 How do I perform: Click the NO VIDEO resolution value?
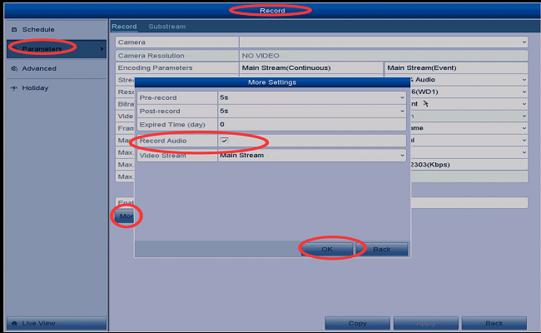point(261,56)
